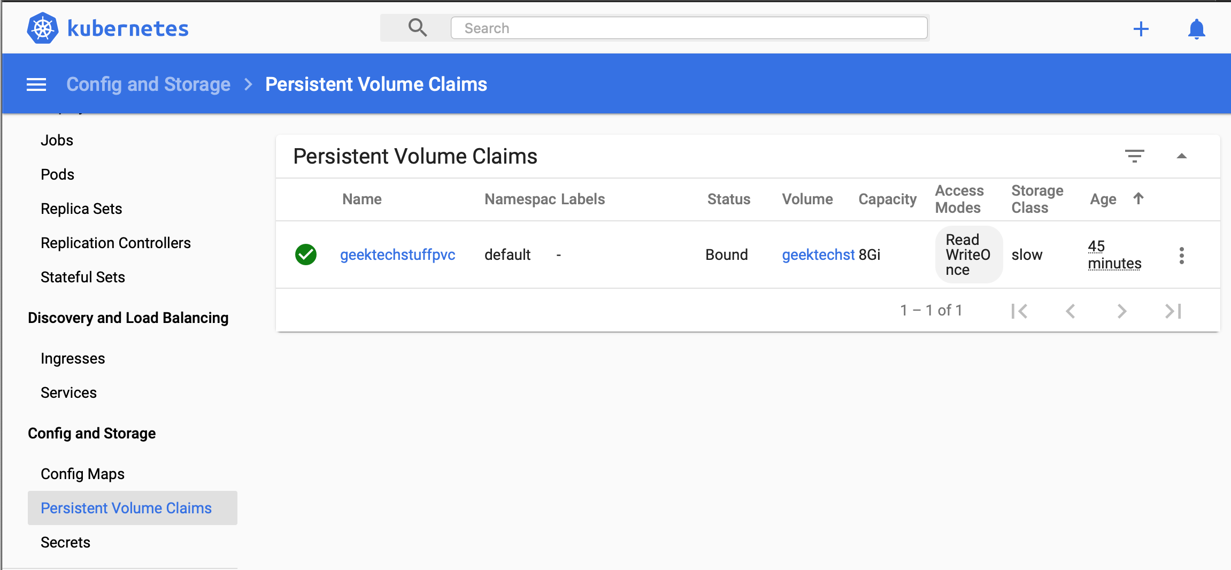Screen dimensions: 1231x570
Task: Open Replica Sets in the sidebar
Action: coord(81,209)
